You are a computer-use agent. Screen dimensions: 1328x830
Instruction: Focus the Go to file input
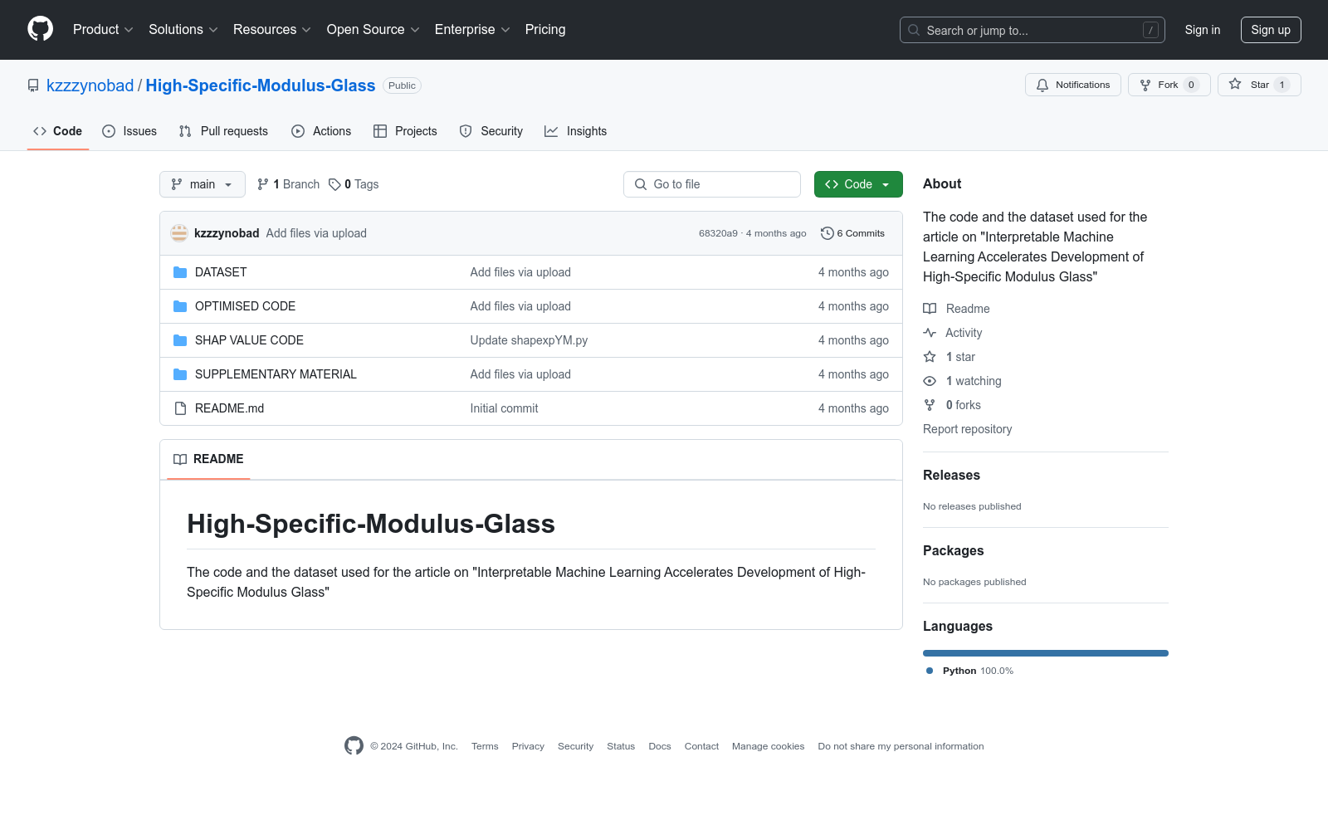pos(712,184)
